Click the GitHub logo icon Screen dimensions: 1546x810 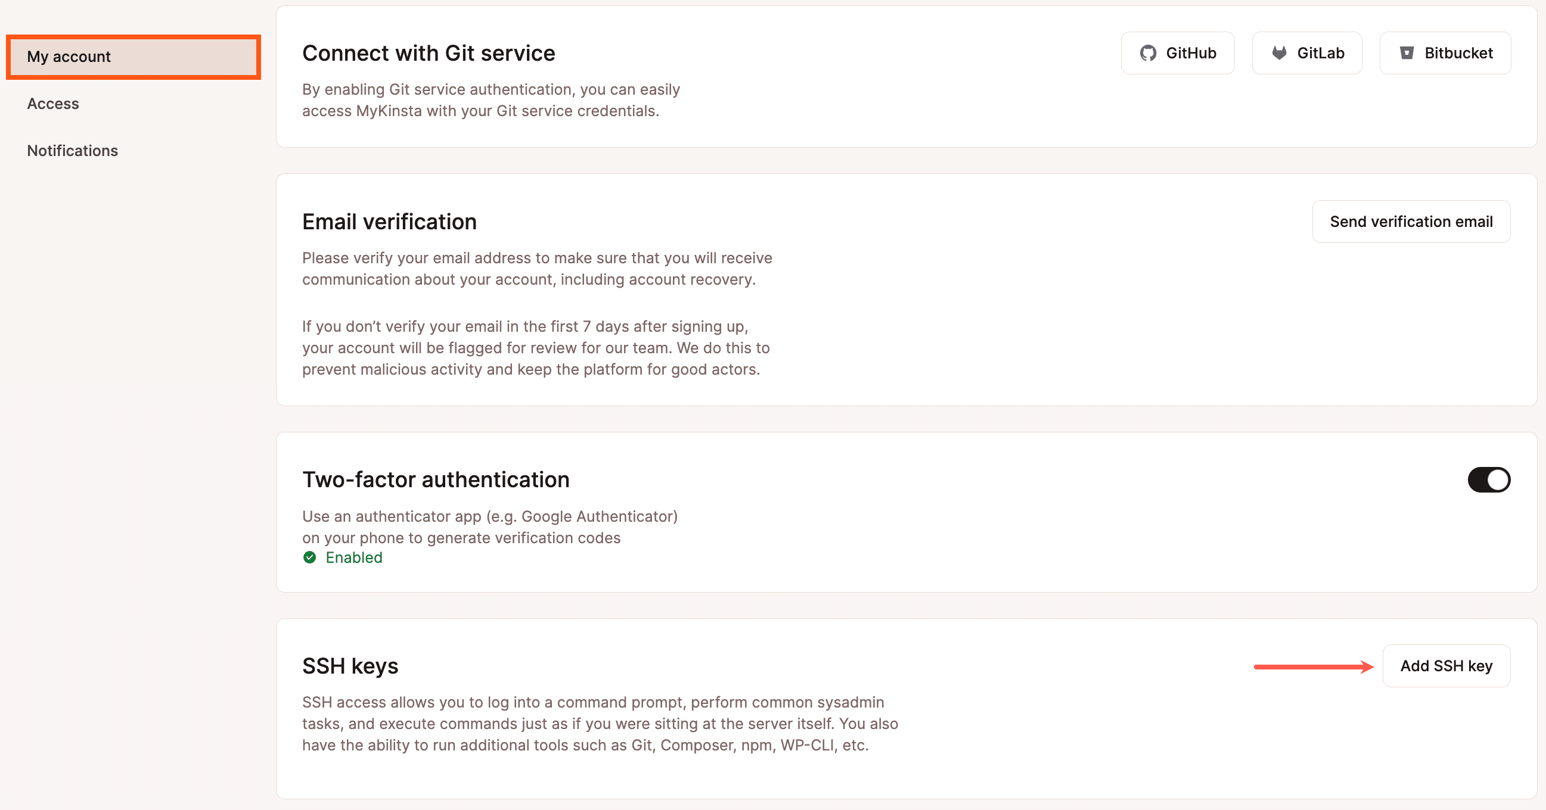(1148, 53)
